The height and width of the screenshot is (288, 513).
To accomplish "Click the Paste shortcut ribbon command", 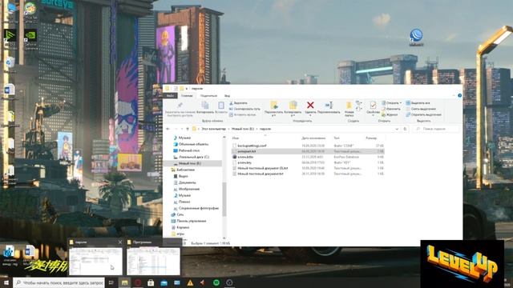I will 242,114.
